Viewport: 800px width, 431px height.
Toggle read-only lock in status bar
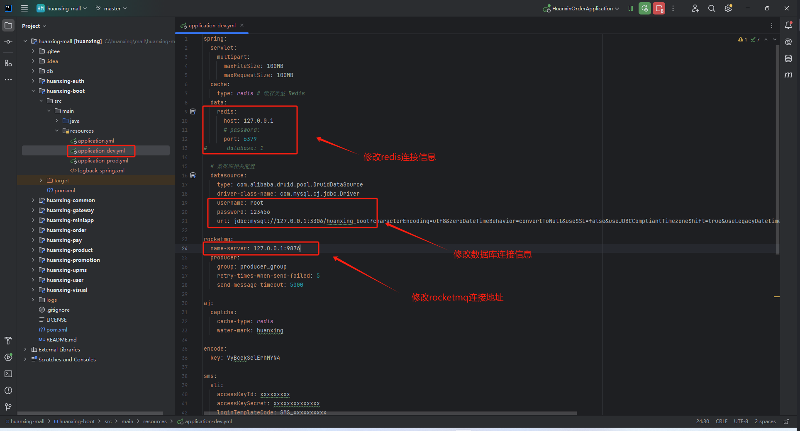tap(786, 421)
